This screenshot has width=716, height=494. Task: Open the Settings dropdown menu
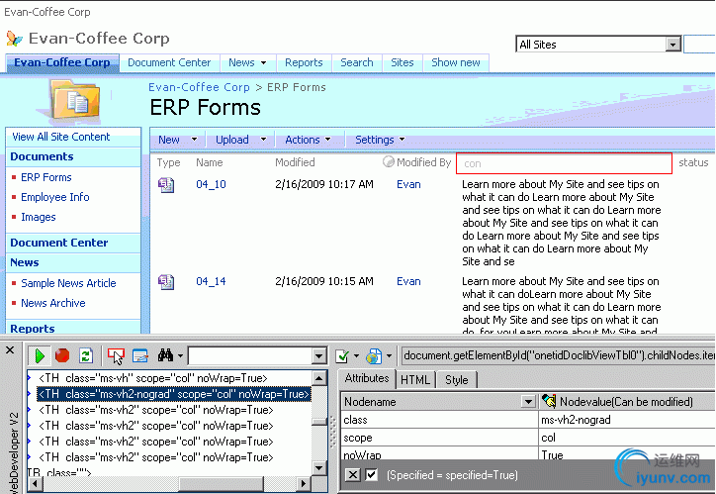(x=380, y=140)
